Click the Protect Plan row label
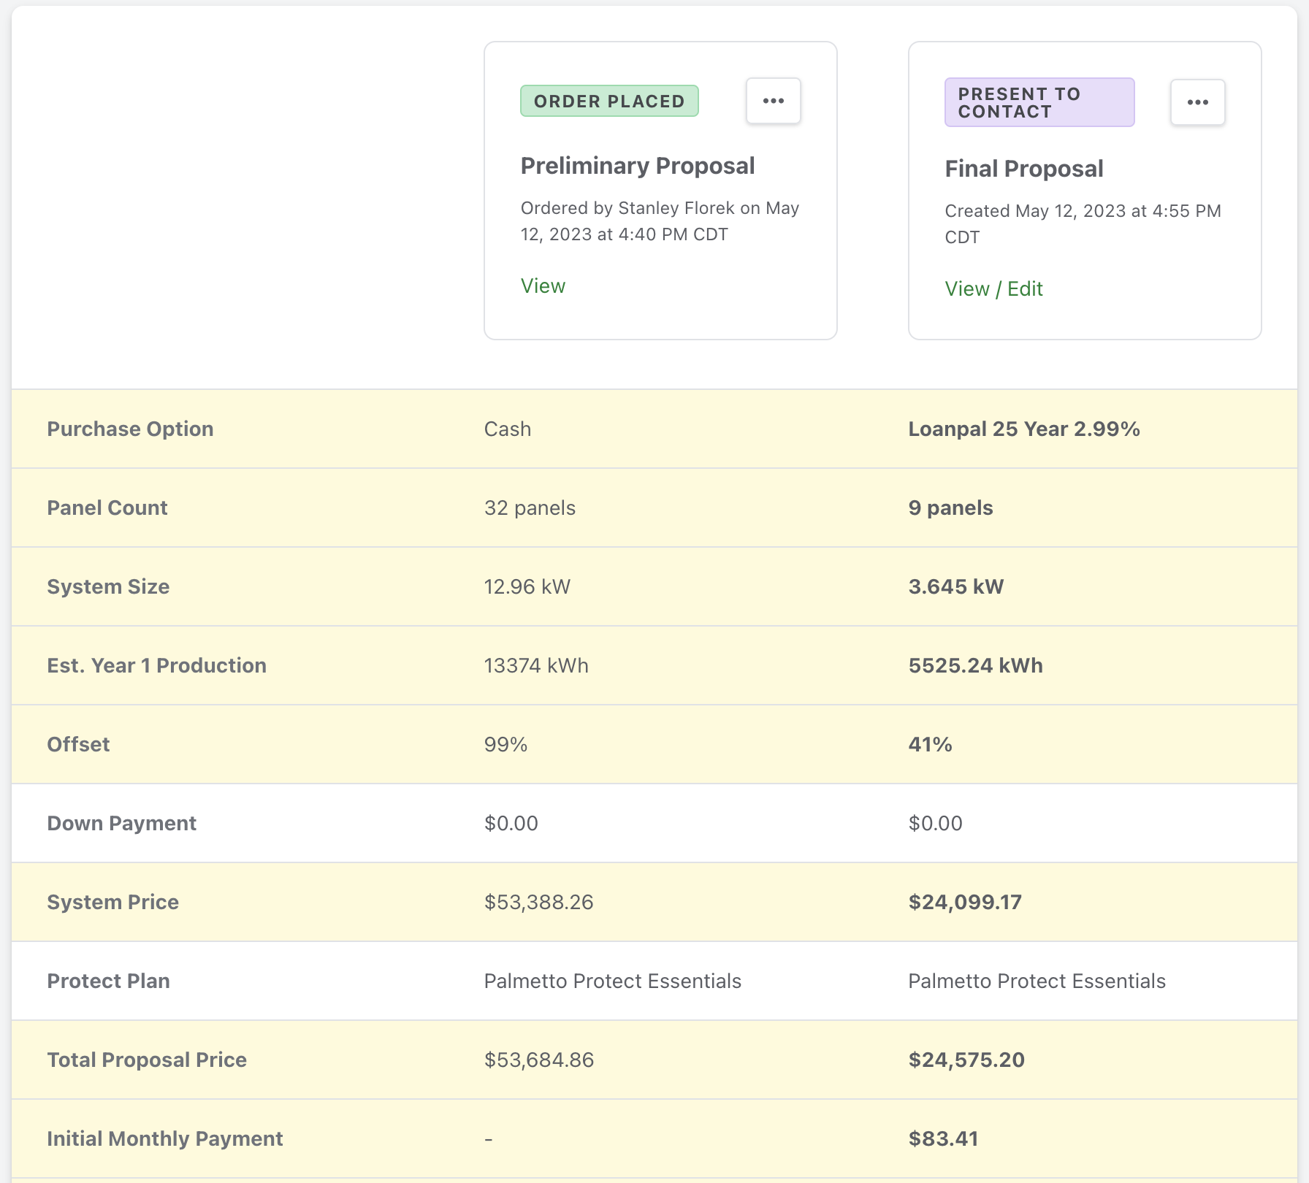1309x1183 pixels. (108, 981)
